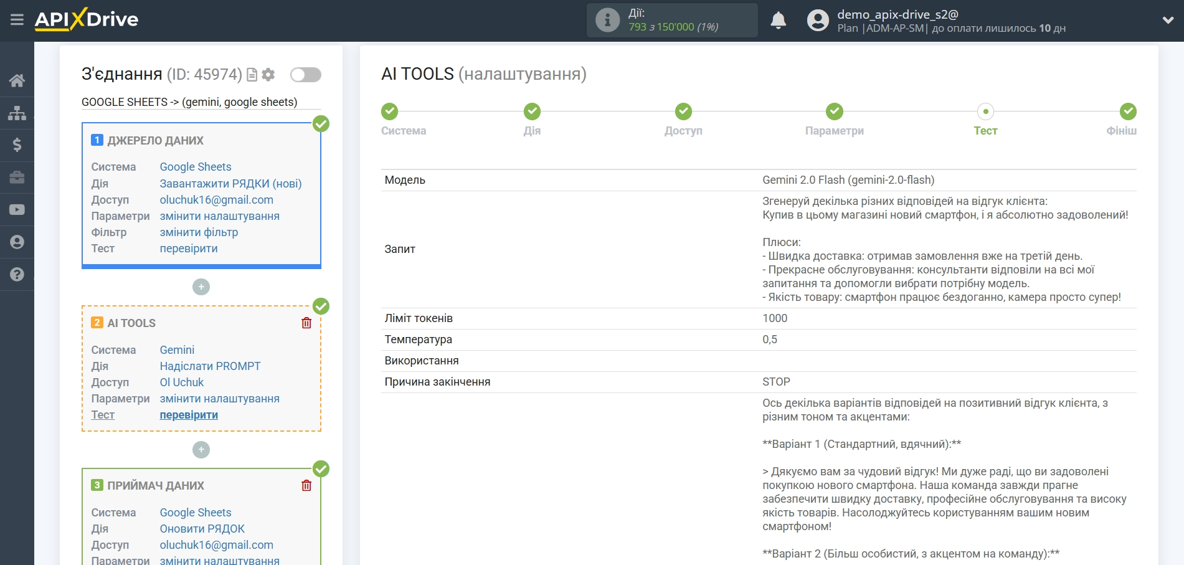Add step after the AI TOOLS block
Viewport: 1184px width, 565px height.
pyautogui.click(x=201, y=450)
